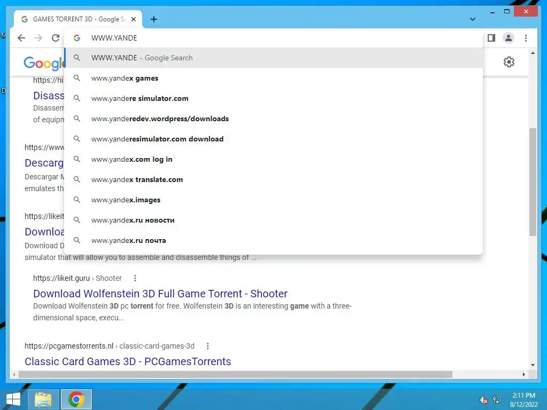Image resolution: width=547 pixels, height=410 pixels.
Task: Choose suggestion www.yanderesimulator.com download
Action: point(274,139)
